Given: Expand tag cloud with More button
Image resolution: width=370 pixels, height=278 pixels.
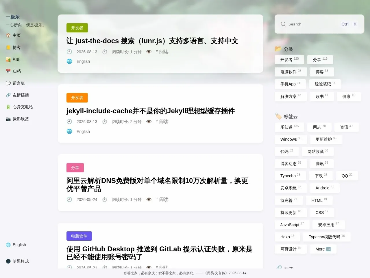Looking at the screenshot, I should pyautogui.click(x=323, y=249).
